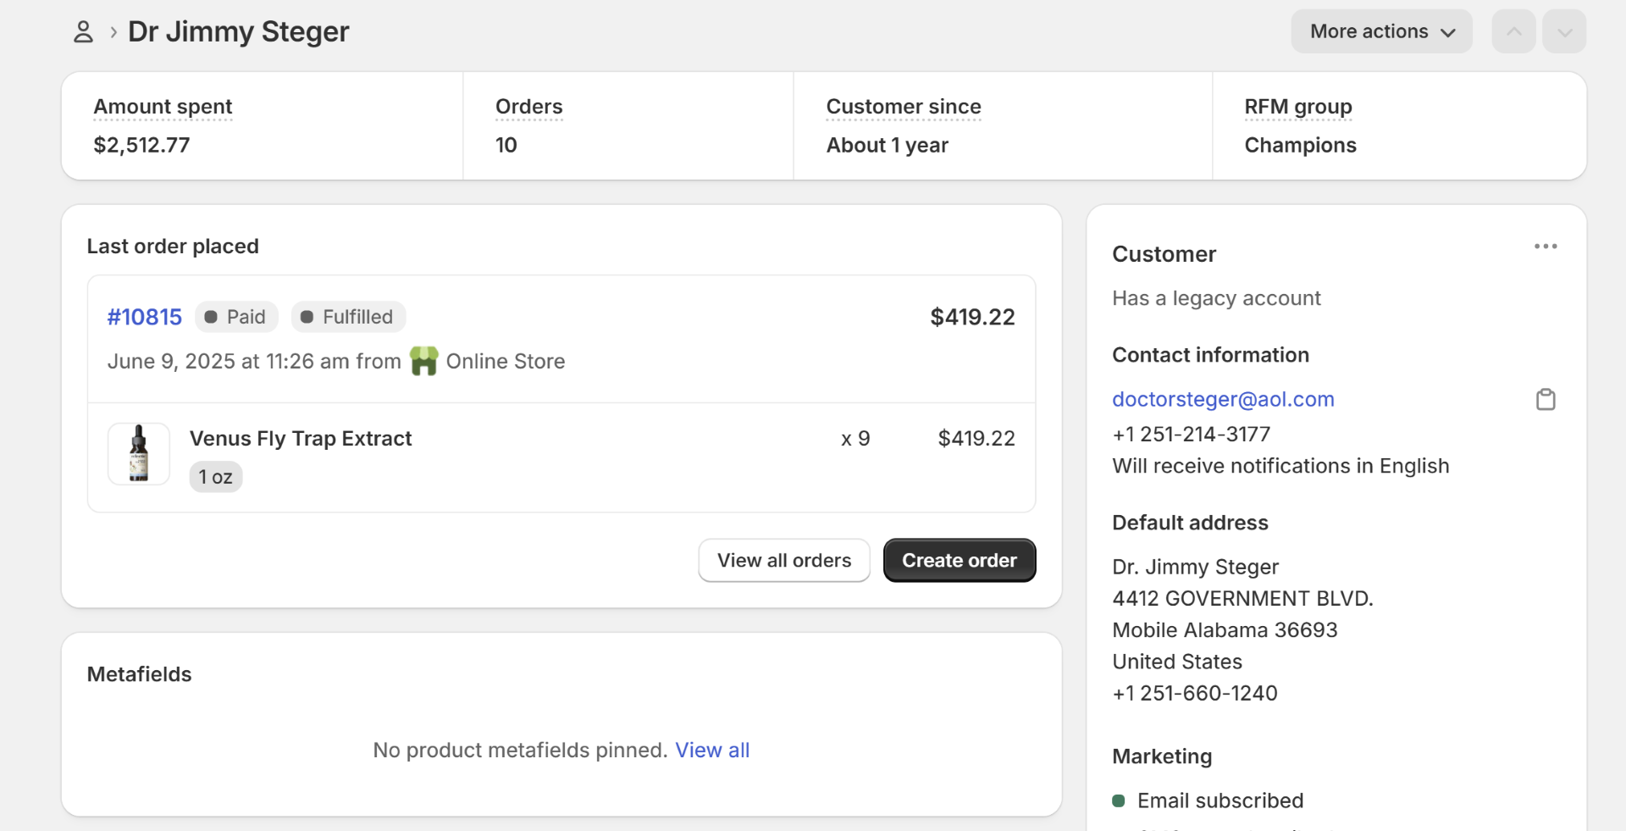Click the Customer since label
Screen dimensions: 1626x831
904,107
